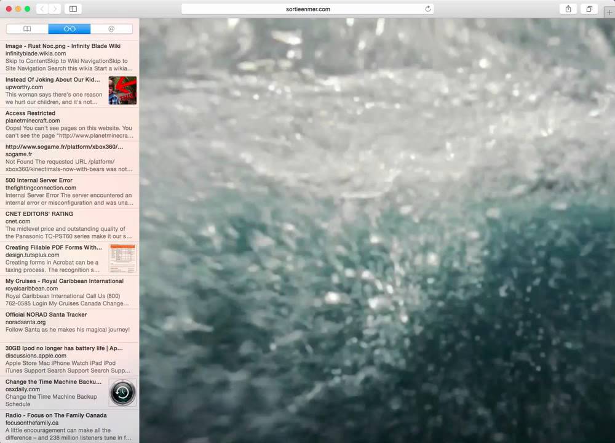This screenshot has height=443, width=615.
Task: Click the infinityblade.wikia.com domain text
Action: point(36,54)
